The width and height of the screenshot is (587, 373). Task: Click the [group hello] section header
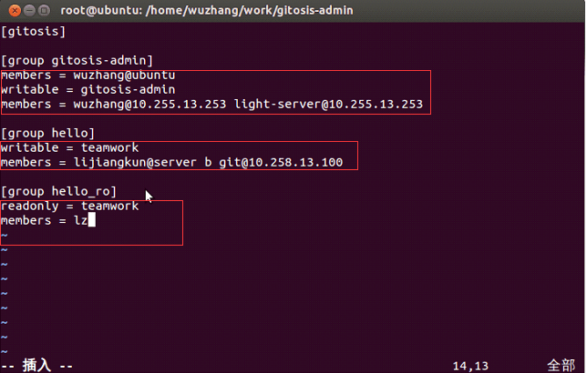(47, 133)
